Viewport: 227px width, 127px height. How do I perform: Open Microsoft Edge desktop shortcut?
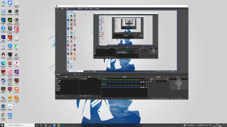(3, 63)
